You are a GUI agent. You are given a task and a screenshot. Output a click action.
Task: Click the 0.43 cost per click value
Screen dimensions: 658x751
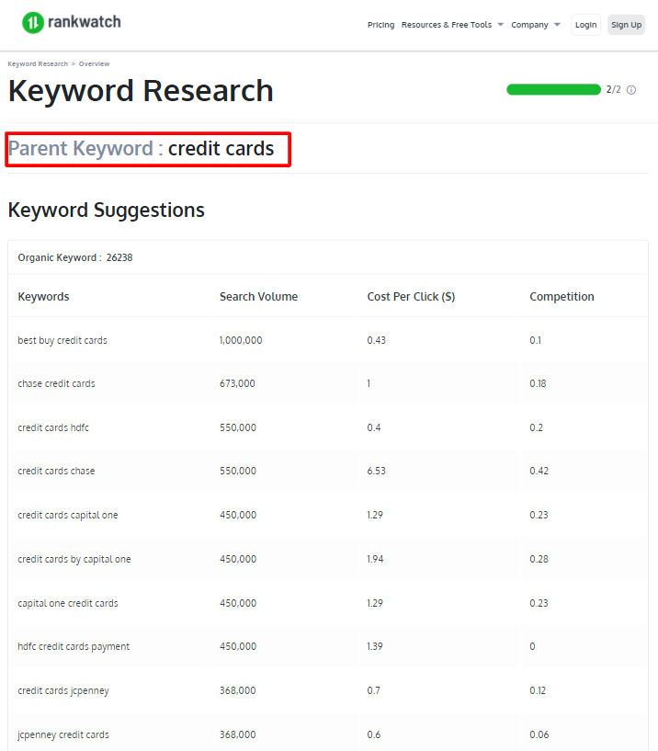click(x=377, y=340)
